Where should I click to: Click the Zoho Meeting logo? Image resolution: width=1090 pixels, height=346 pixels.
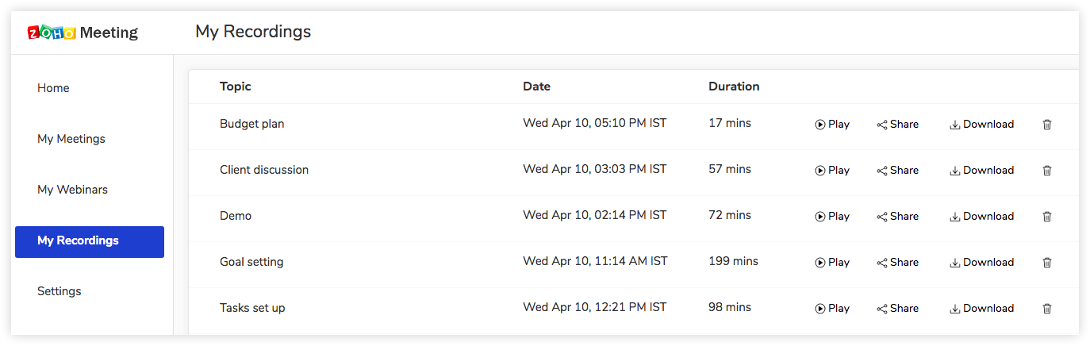click(83, 33)
